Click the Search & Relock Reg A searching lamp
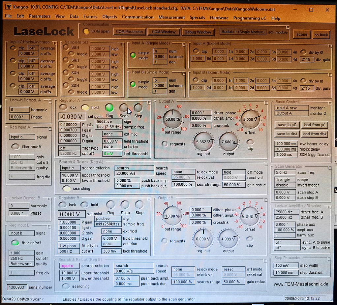The height and width of the screenshot is (305, 337). coord(67,189)
